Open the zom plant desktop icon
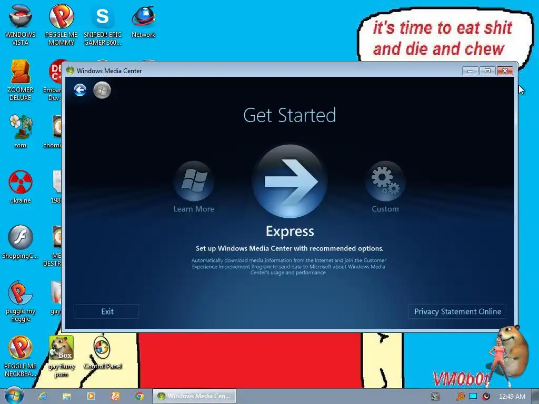Viewport: 539px width, 404px height. point(21,131)
